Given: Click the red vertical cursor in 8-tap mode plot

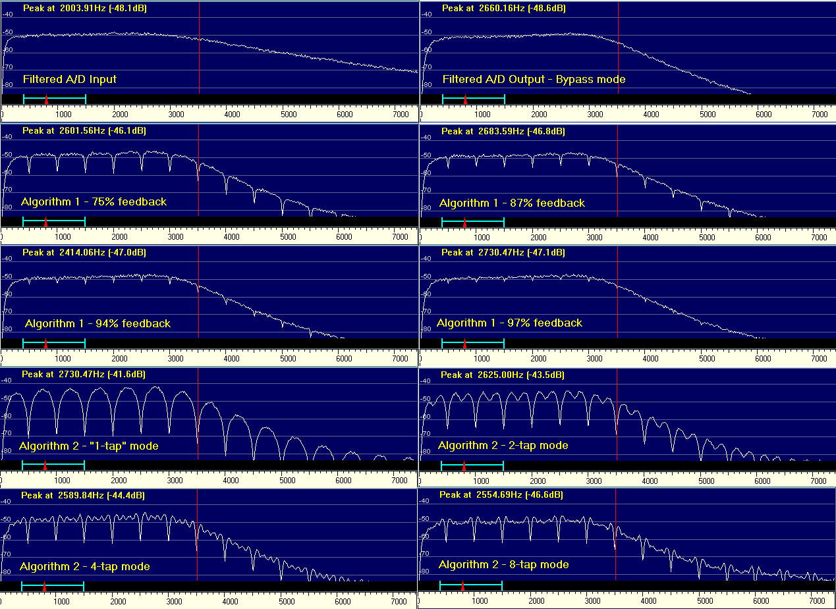Looking at the screenshot, I should coord(615,535).
